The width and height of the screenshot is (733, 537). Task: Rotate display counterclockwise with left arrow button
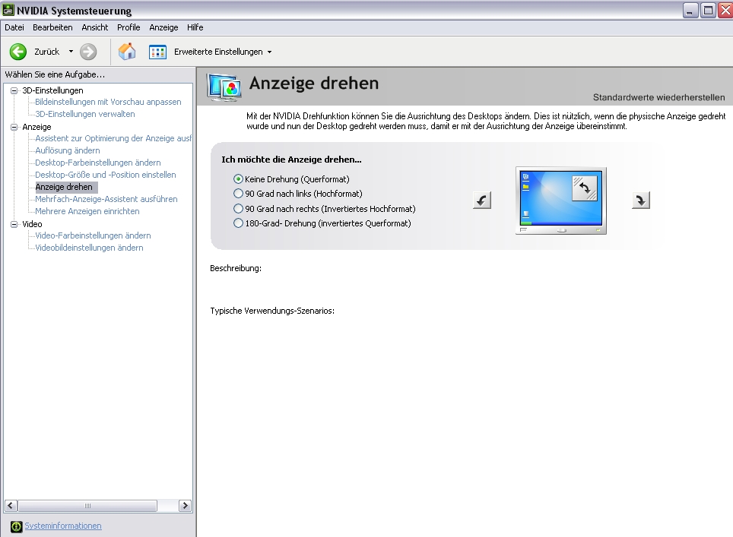coord(481,200)
